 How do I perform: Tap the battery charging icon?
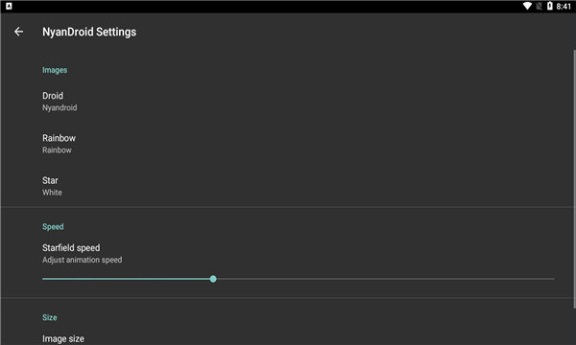click(549, 6)
